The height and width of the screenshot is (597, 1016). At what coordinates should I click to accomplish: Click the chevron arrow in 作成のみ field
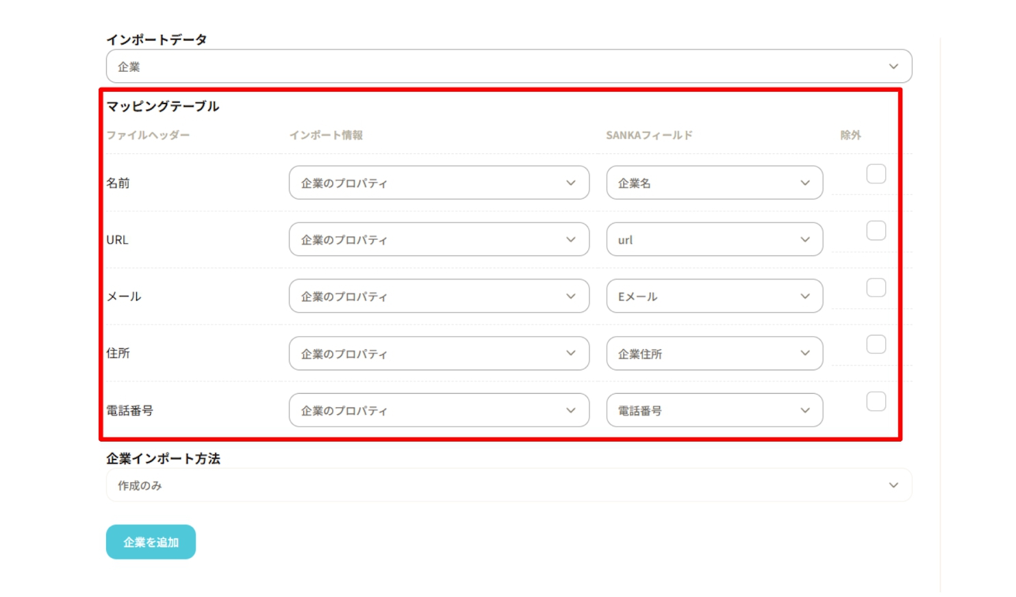pos(893,485)
